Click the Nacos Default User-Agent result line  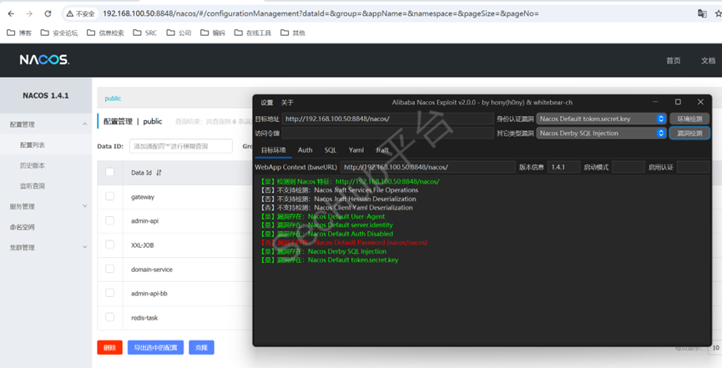(323, 216)
